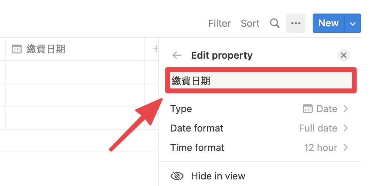Click the blue New button
This screenshot has height=186, width=382.
[329, 23]
